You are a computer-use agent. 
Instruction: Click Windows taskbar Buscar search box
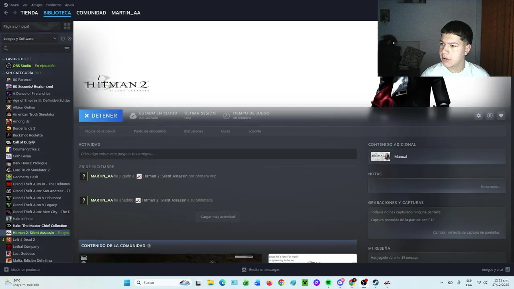[163, 283]
